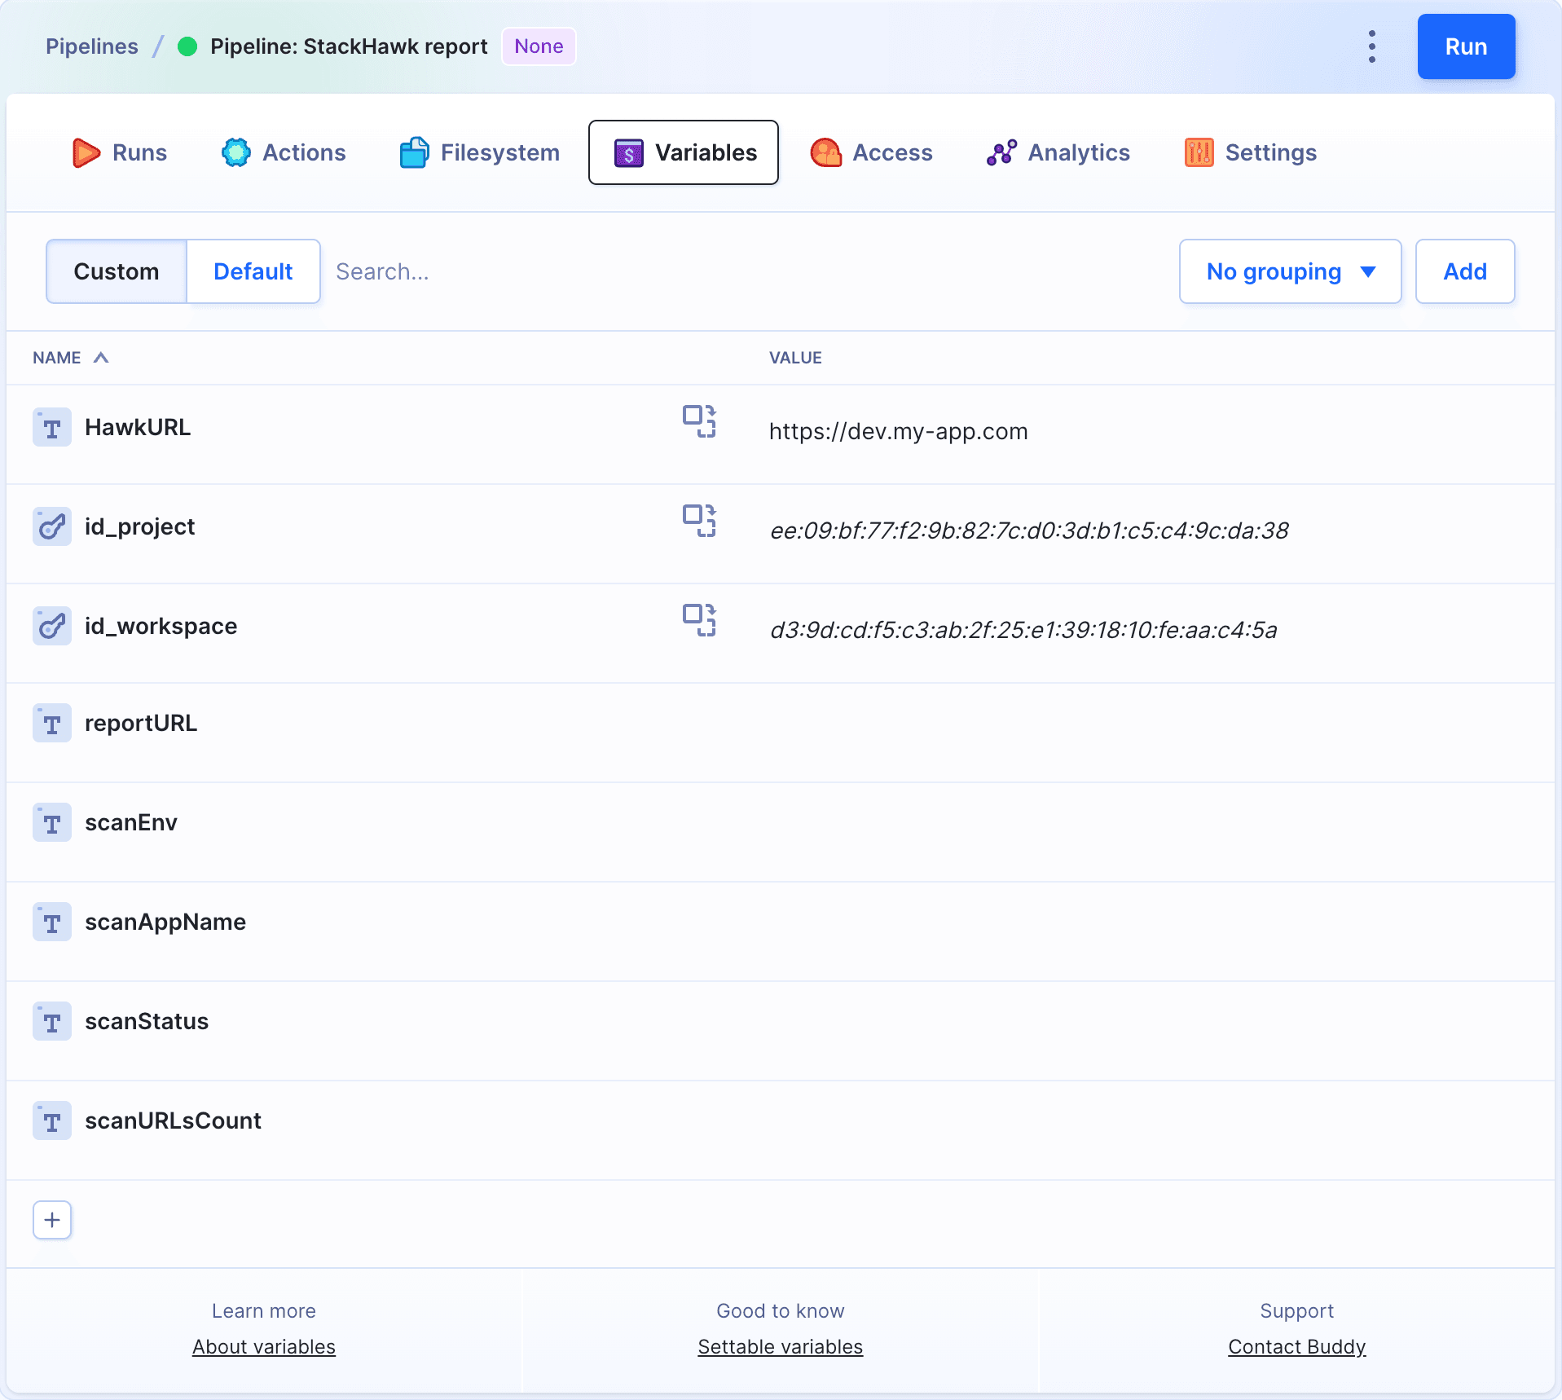Select the Variables tab
This screenshot has width=1562, height=1400.
tap(684, 152)
